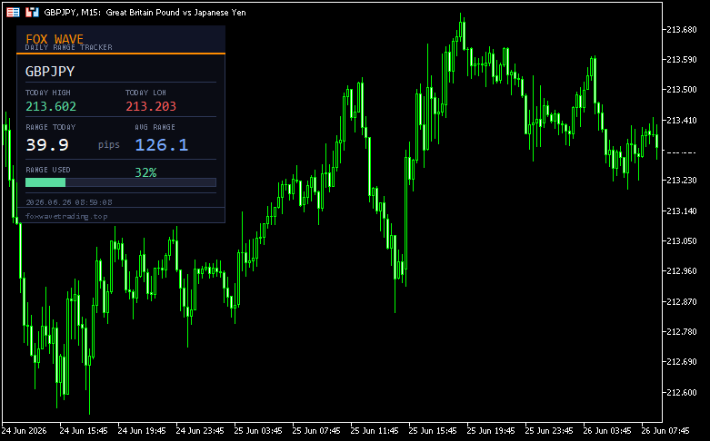Click price axis label 212.960
The width and height of the screenshot is (710, 441).
click(682, 271)
